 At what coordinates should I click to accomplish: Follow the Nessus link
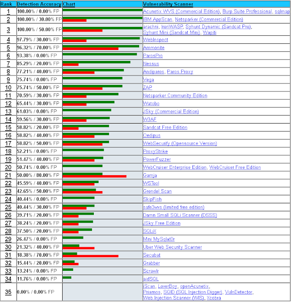point(151,64)
